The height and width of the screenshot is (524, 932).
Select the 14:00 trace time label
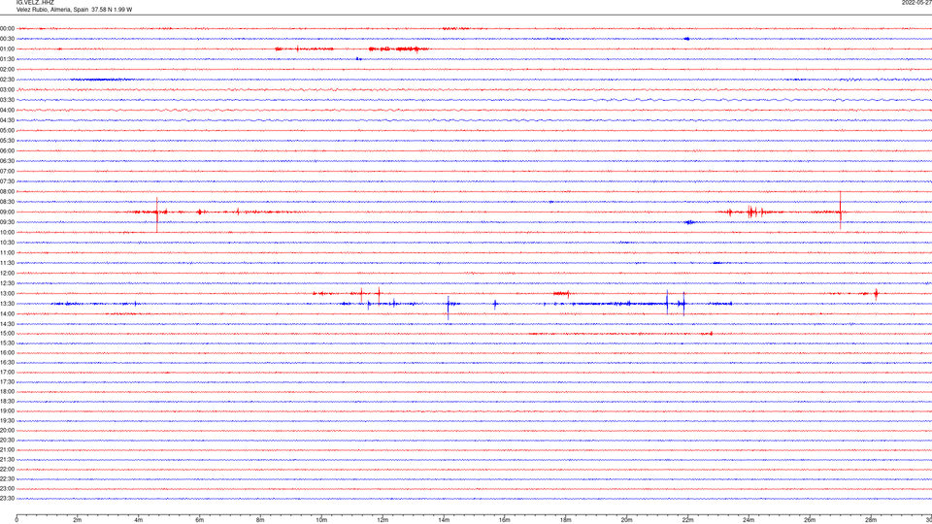click(7, 313)
